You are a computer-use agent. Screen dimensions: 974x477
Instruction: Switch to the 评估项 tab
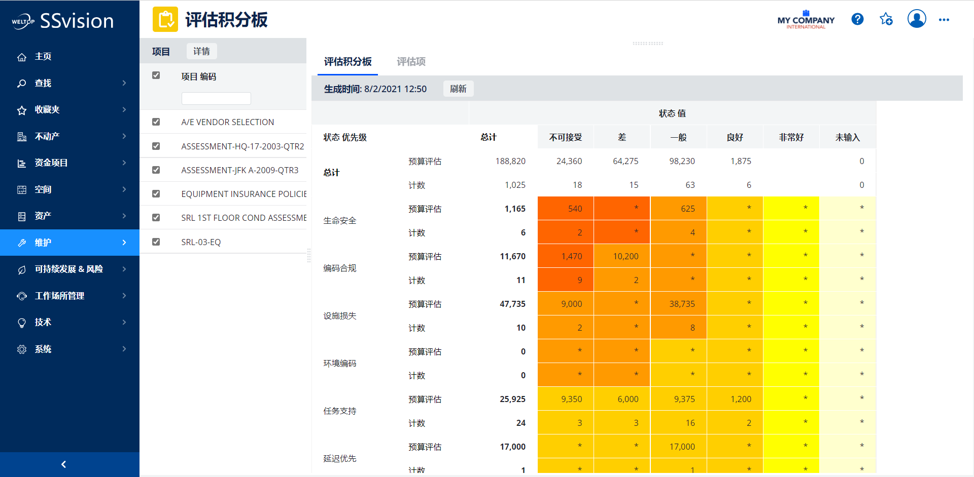[411, 62]
